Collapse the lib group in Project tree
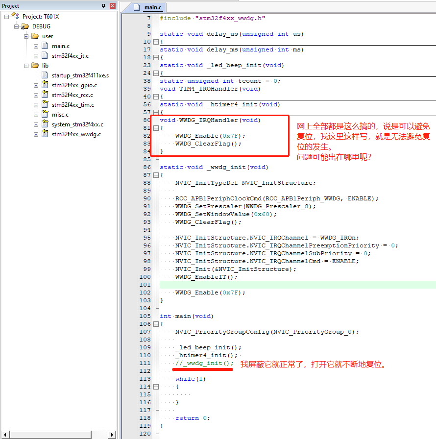436x439 pixels. (26, 65)
